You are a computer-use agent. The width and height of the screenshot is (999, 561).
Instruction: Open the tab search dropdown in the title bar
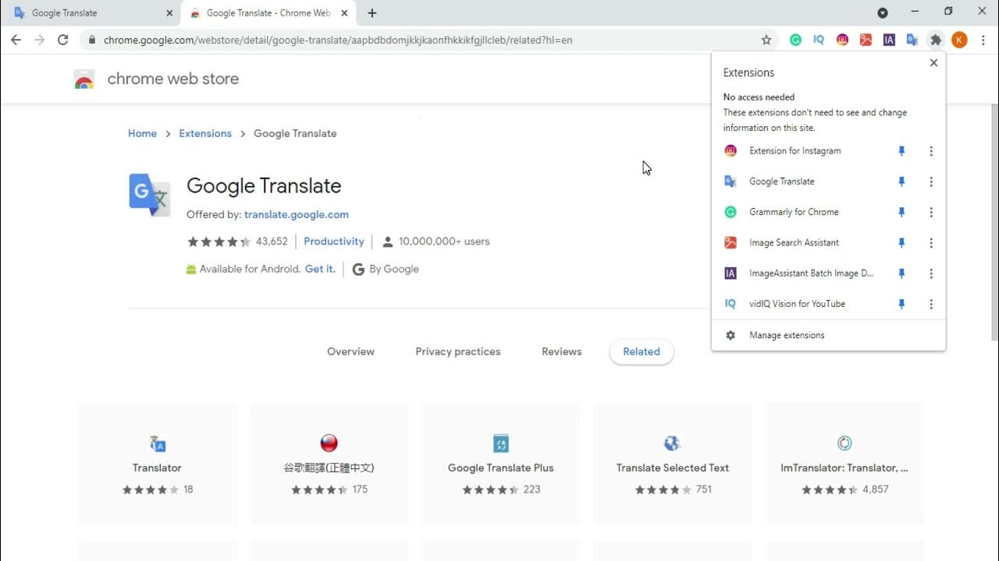pos(883,13)
